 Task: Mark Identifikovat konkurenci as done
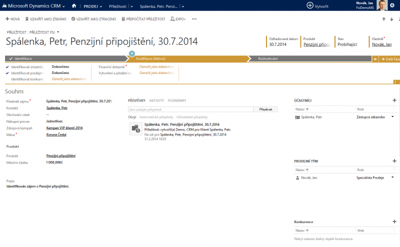coord(69,79)
